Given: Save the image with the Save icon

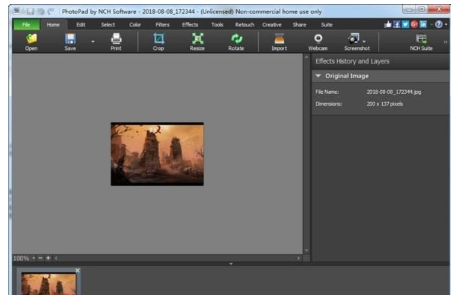Looking at the screenshot, I should coord(70,42).
